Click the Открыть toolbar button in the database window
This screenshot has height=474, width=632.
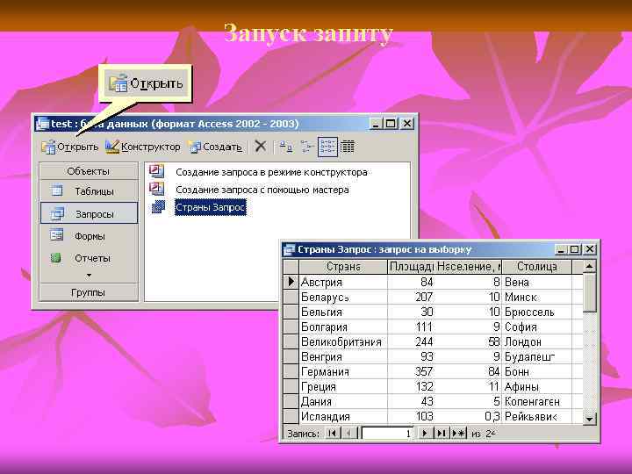pyautogui.click(x=69, y=147)
